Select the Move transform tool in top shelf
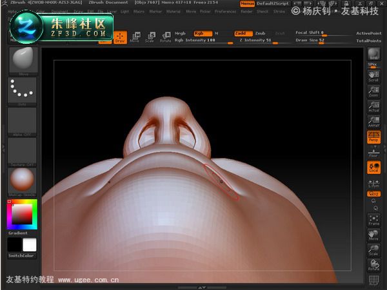This screenshot has width=387, height=290. coord(135,37)
